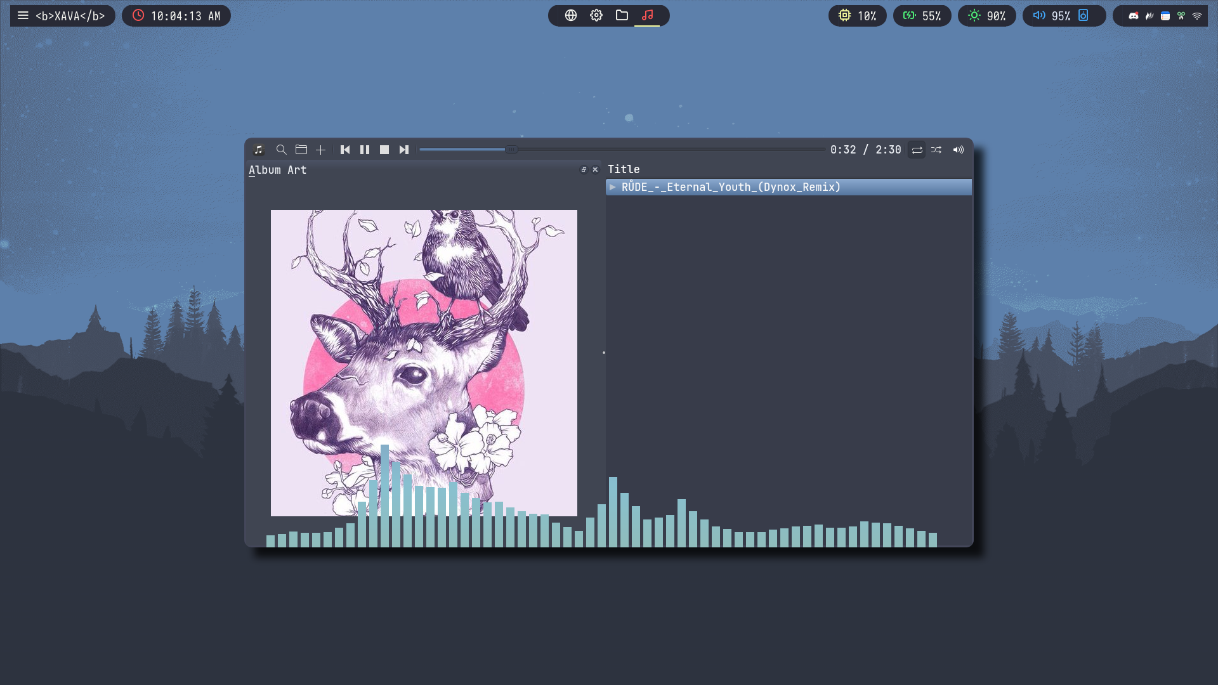Pause the current song
Viewport: 1218px width, 685px height.
[365, 150]
